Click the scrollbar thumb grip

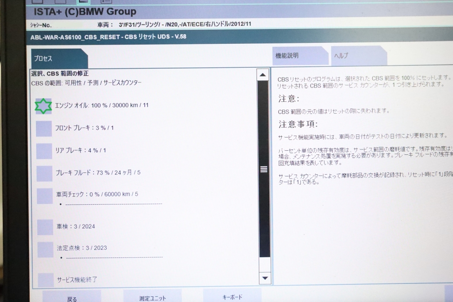[264, 169]
